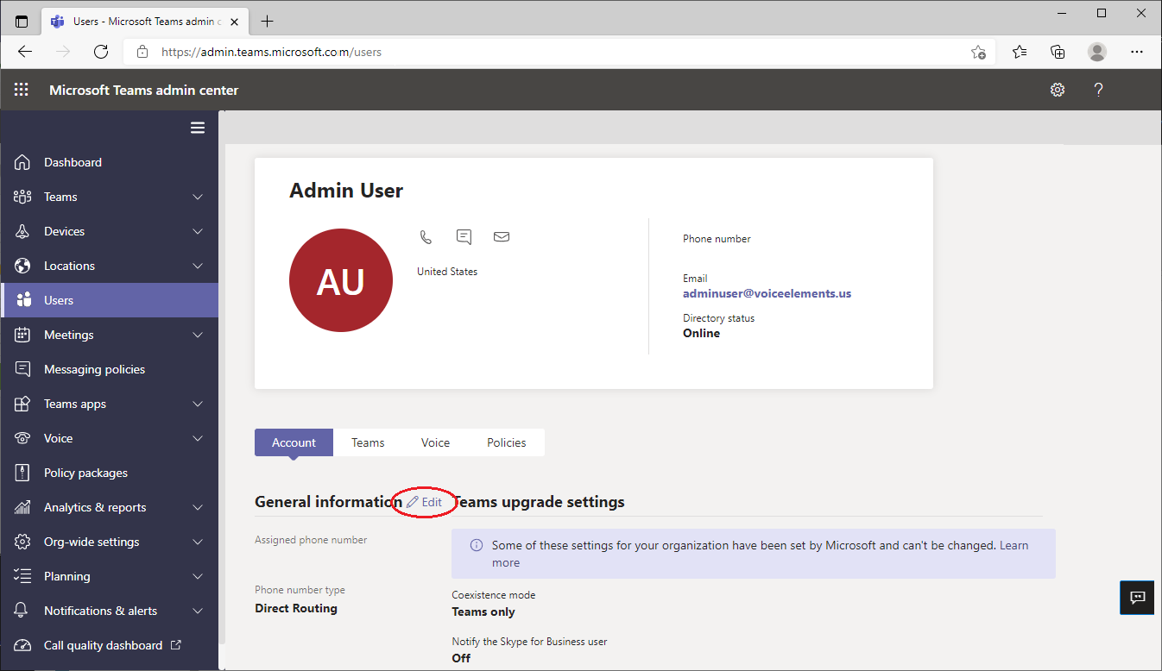Click the Teams apps icon in sidebar
Screen dimensions: 1162x671
(23, 404)
